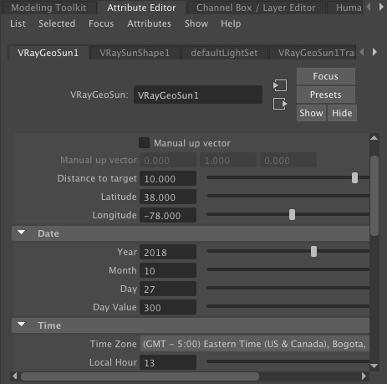Collapse the Date section

(x=22, y=233)
